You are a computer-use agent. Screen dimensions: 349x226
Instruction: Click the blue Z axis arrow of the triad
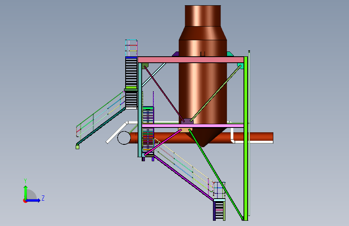33,200
